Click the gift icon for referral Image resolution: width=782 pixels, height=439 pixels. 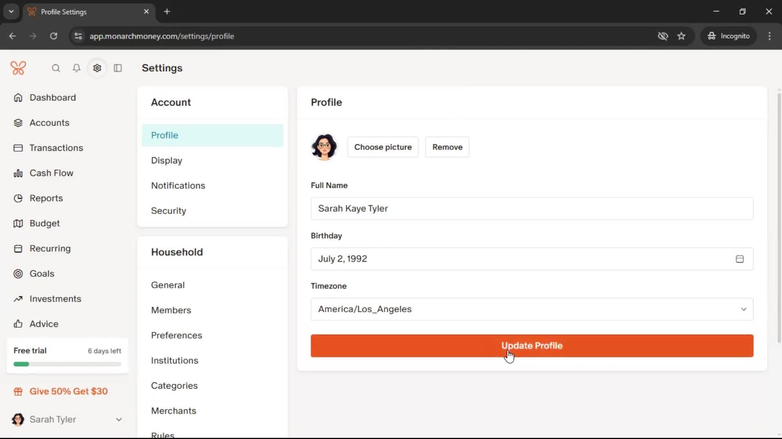click(18, 392)
